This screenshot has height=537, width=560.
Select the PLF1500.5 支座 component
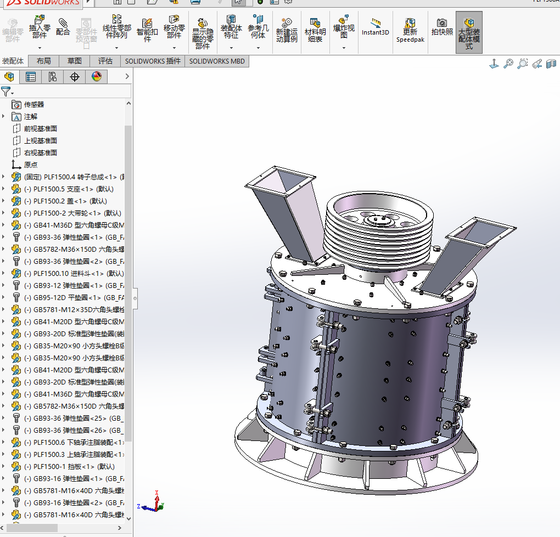coord(66,189)
